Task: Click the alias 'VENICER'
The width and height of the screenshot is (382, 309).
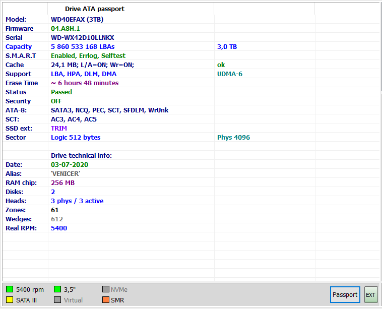Action: pyautogui.click(x=66, y=173)
